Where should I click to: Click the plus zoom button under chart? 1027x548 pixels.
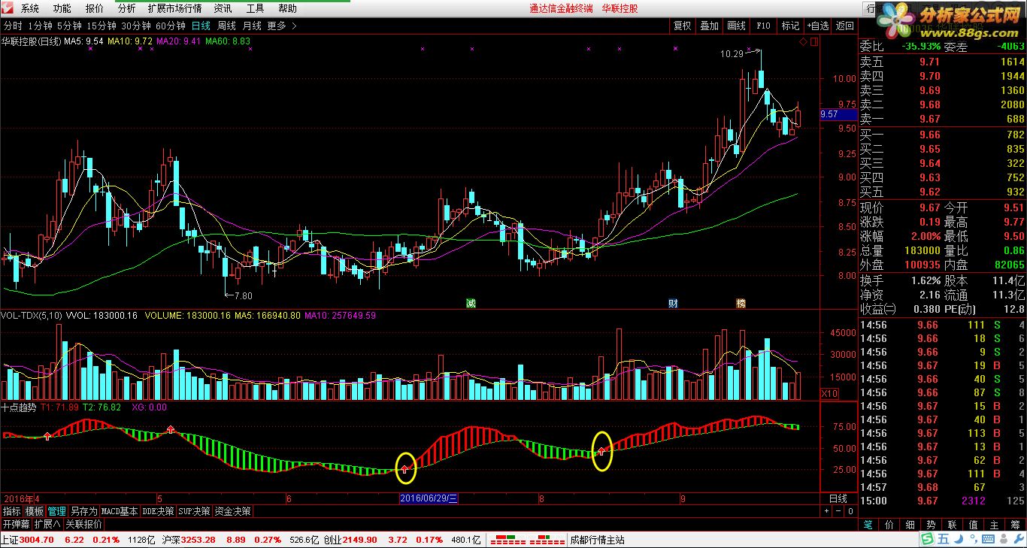(826, 511)
